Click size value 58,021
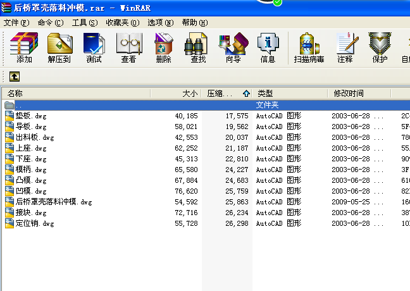Screen dimensions: 410x291 186,127
